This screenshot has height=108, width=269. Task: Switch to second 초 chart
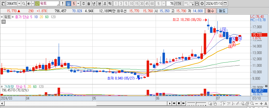click(x=105, y=4)
